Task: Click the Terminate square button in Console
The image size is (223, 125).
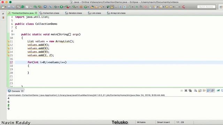Action: tap(182, 91)
